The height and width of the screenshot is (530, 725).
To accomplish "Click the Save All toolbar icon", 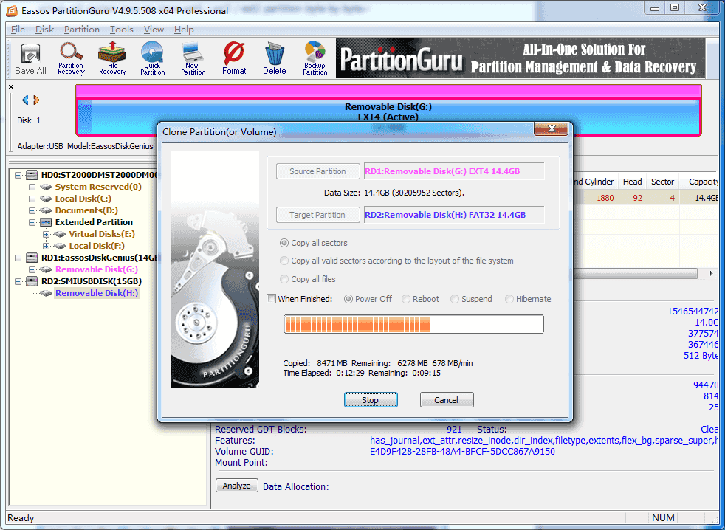I will click(30, 59).
